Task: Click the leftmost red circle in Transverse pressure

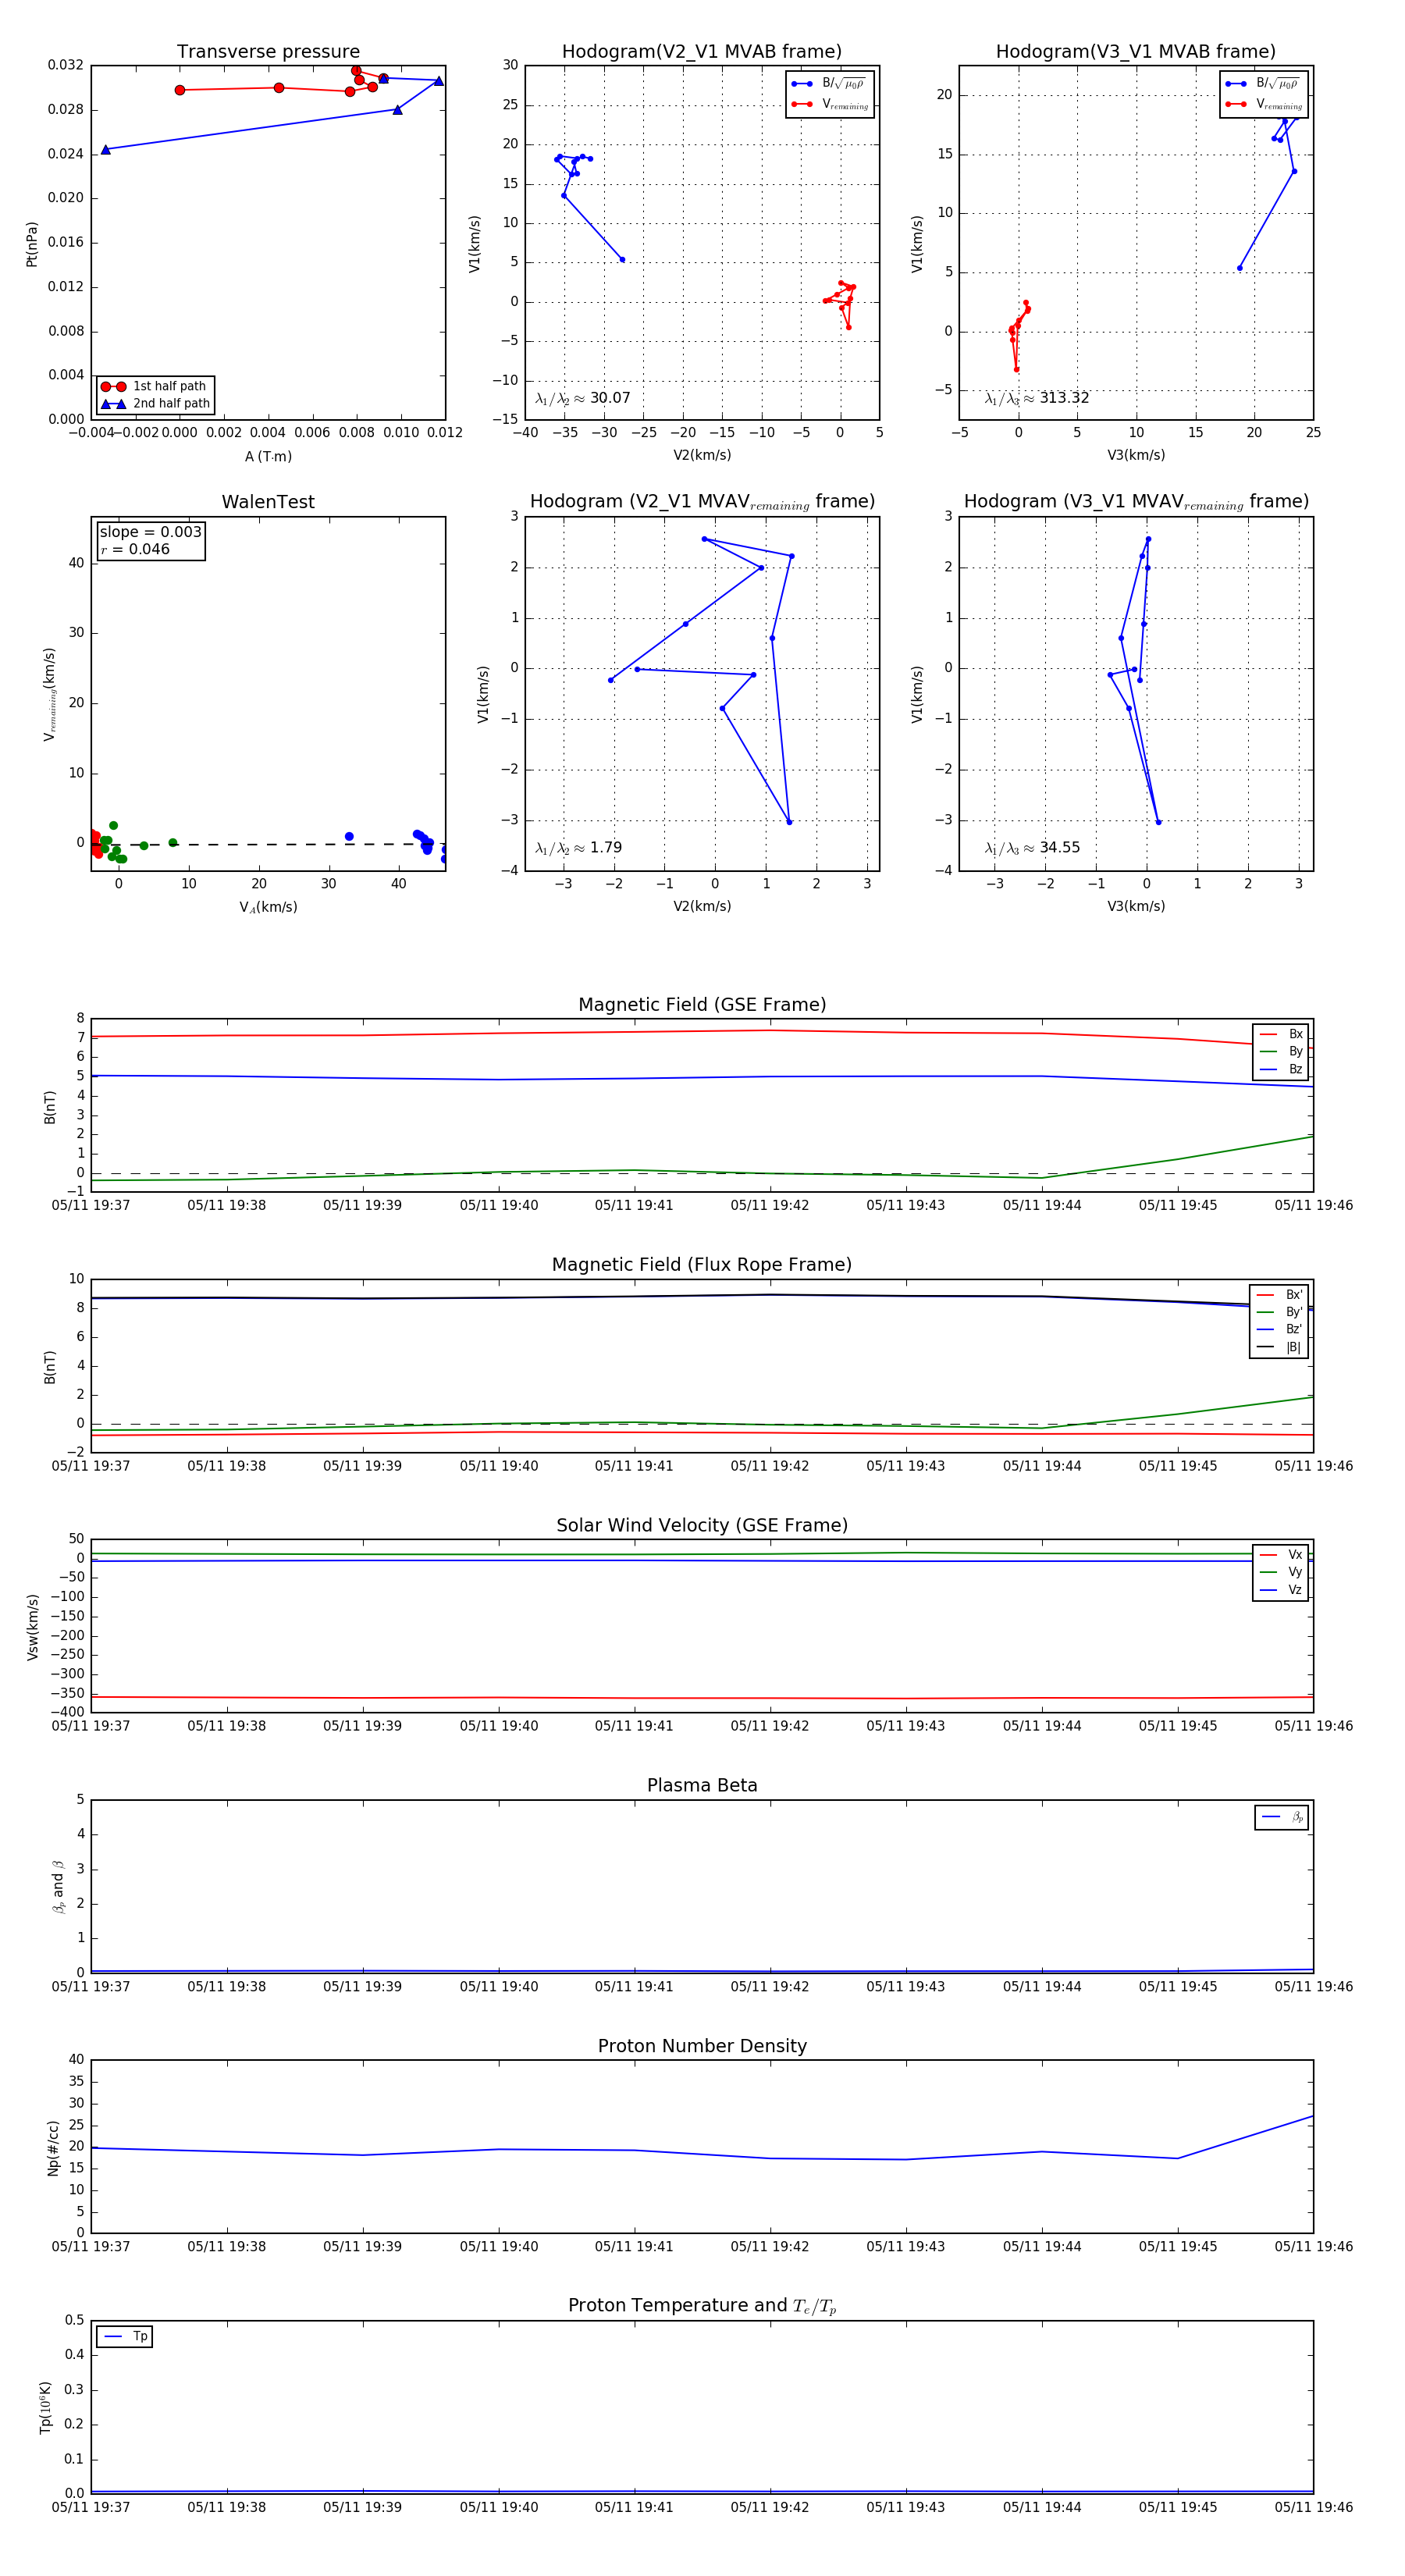Action: (180, 90)
